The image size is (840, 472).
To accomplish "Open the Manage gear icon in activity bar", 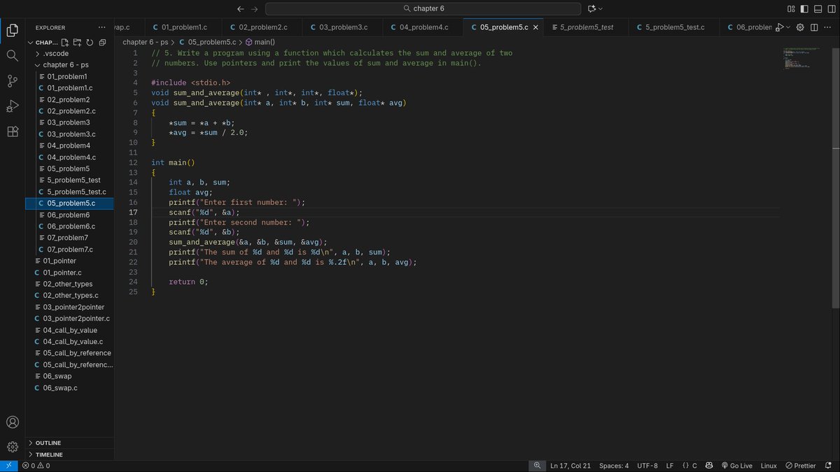I will pyautogui.click(x=12, y=447).
